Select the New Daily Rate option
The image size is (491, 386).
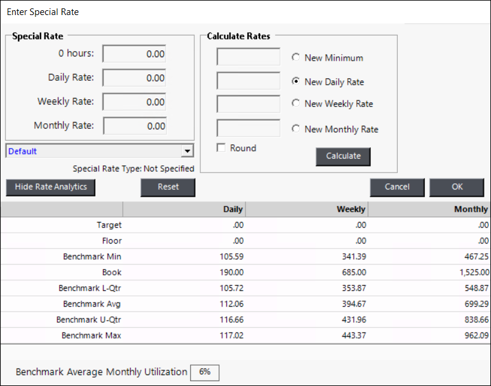[x=295, y=81]
